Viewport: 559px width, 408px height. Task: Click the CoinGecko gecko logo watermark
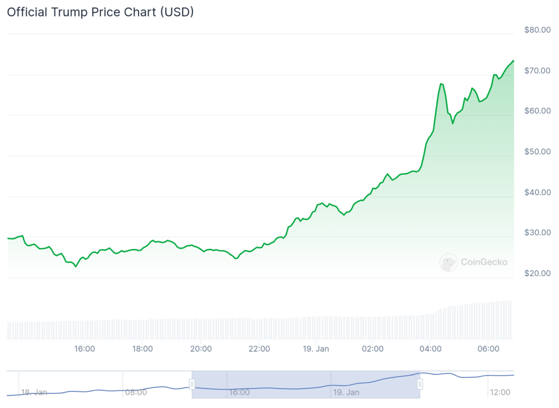point(449,263)
